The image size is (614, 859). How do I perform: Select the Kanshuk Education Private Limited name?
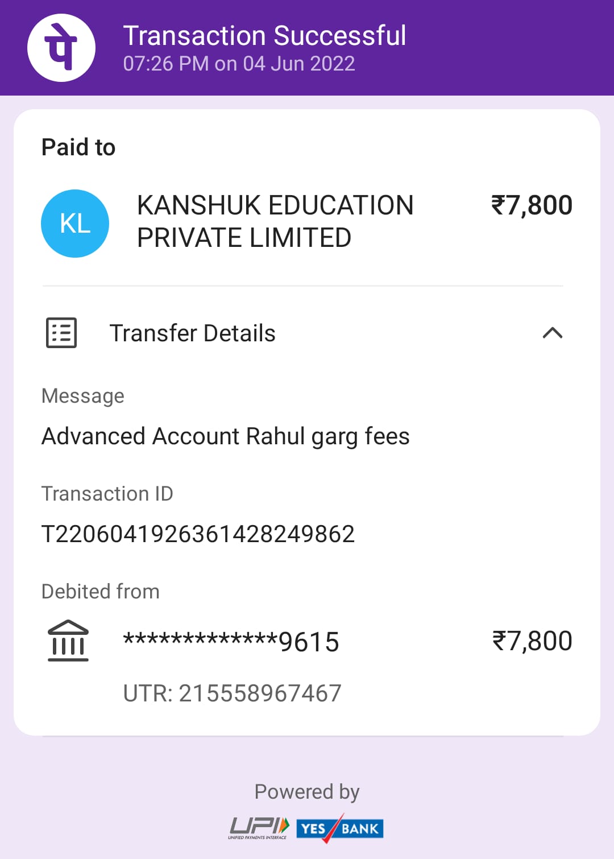(275, 221)
